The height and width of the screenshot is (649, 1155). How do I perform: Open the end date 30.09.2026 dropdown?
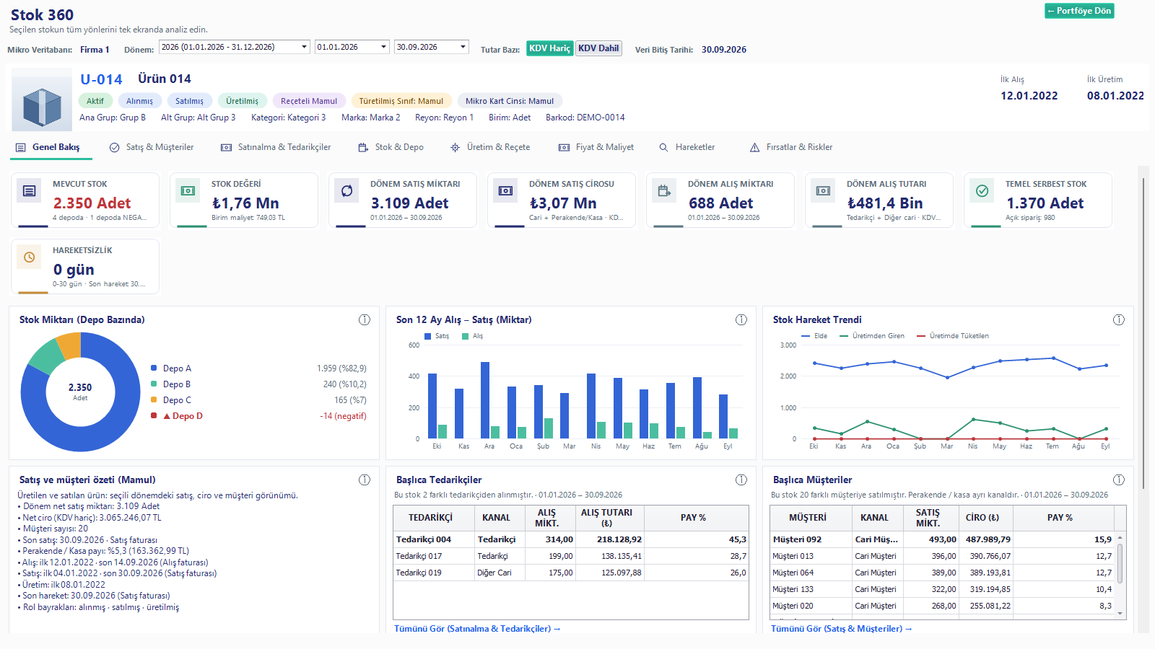pyautogui.click(x=432, y=47)
